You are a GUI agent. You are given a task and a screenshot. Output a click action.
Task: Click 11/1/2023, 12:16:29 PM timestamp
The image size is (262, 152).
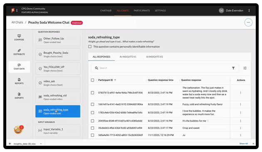click(161, 135)
